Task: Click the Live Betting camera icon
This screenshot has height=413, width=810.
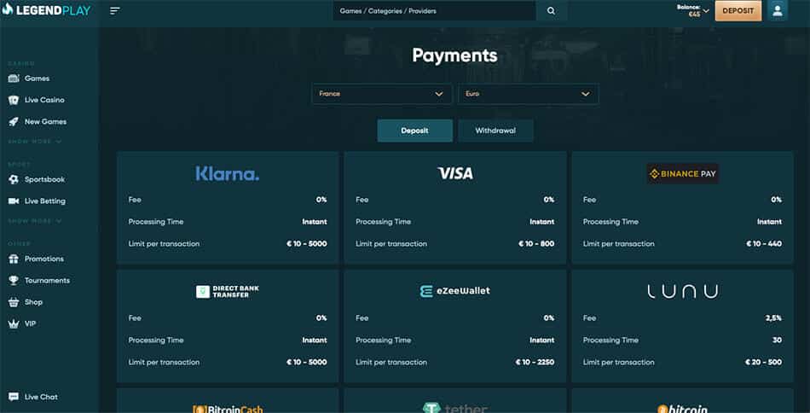Action: coord(14,201)
